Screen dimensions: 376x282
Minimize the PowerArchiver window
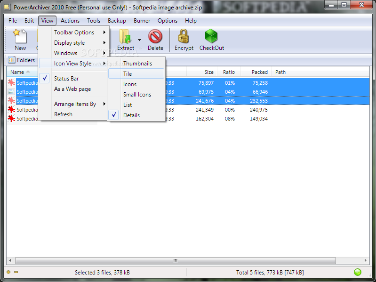331,5
